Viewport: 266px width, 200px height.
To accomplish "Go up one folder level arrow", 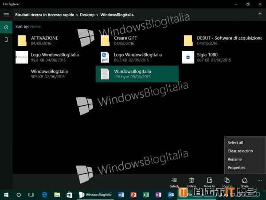I will pos(260,15).
